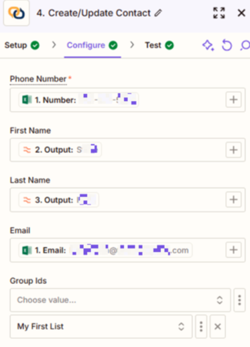250x347 pixels.
Task: Click the Phone Number label link
Action: pyautogui.click(x=38, y=79)
